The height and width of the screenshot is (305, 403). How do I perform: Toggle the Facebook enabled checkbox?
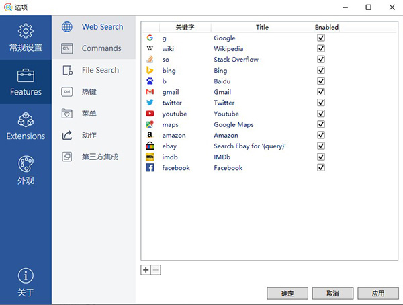pyautogui.click(x=321, y=167)
